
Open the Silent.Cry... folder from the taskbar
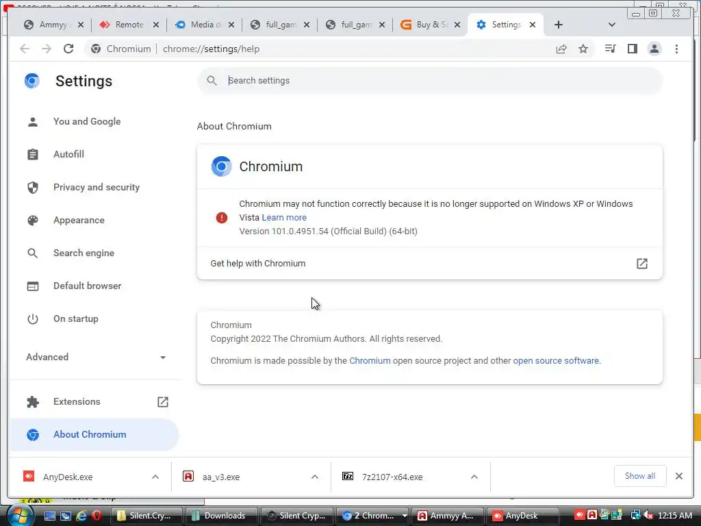point(146,516)
